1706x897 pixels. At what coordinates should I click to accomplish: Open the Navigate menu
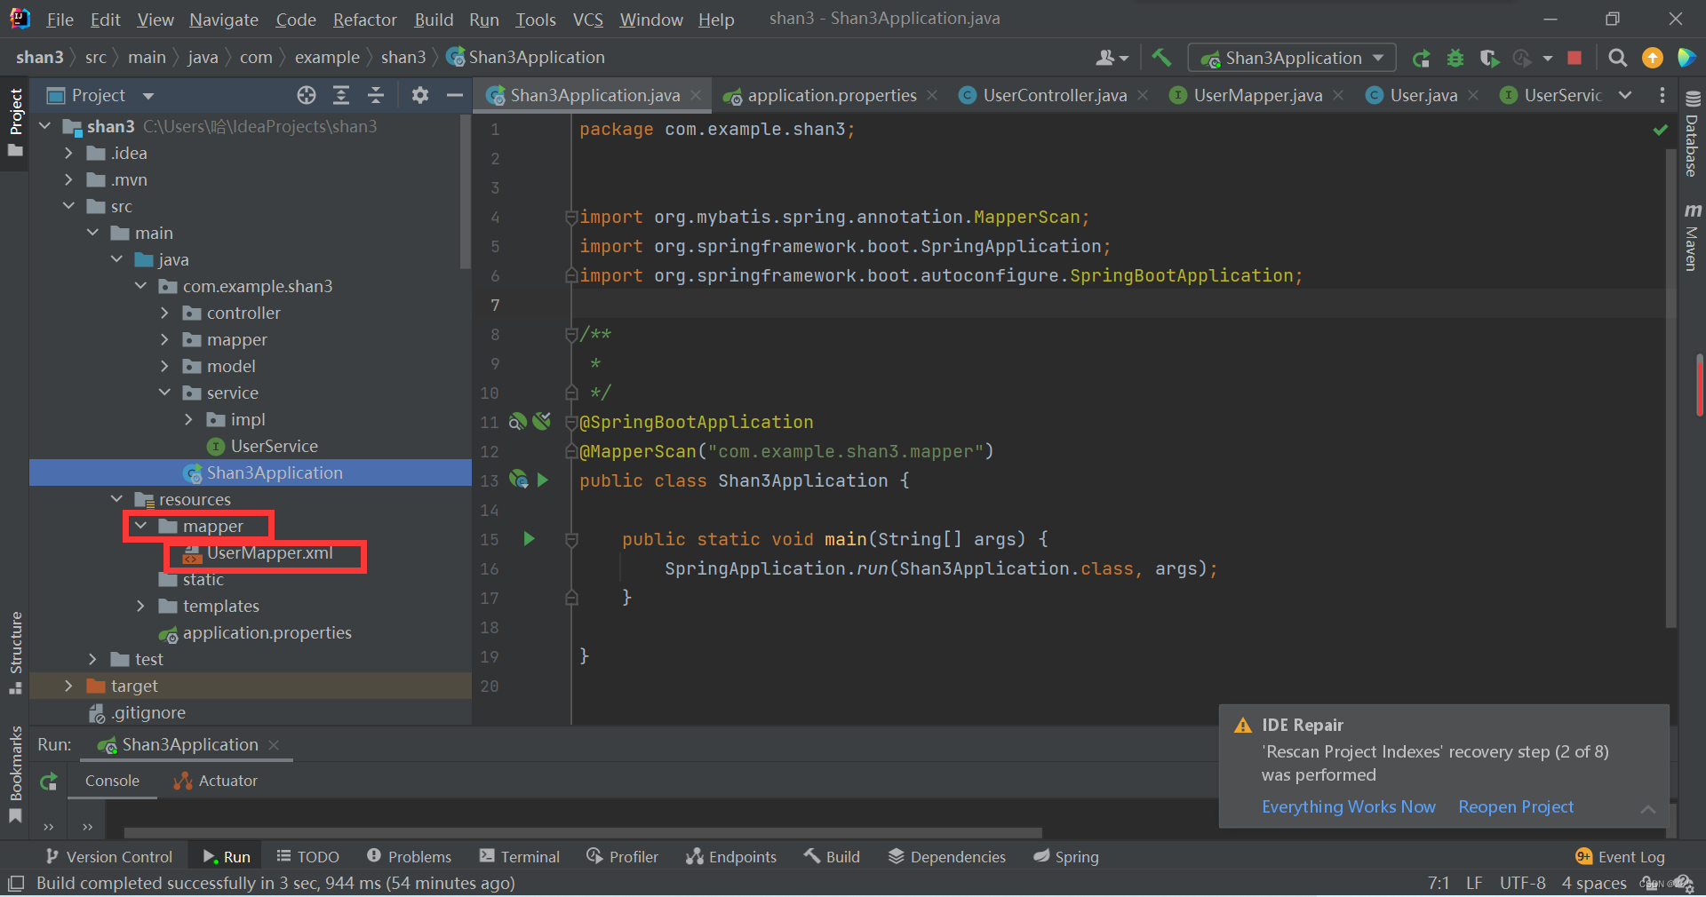click(x=224, y=20)
